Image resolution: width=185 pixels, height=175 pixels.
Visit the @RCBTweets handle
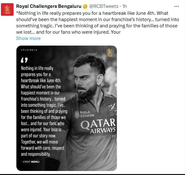click(104, 6)
